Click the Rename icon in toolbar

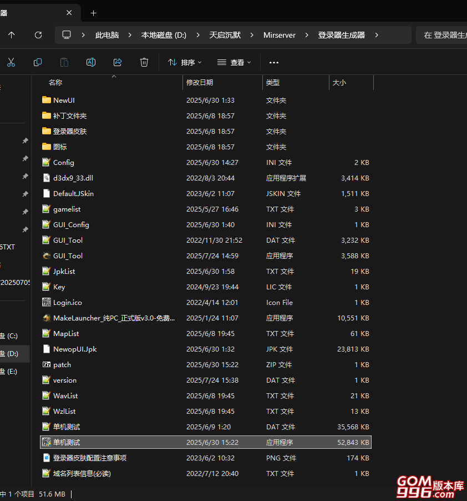click(x=91, y=62)
